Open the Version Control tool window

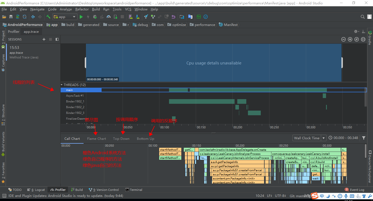[x=104, y=190]
